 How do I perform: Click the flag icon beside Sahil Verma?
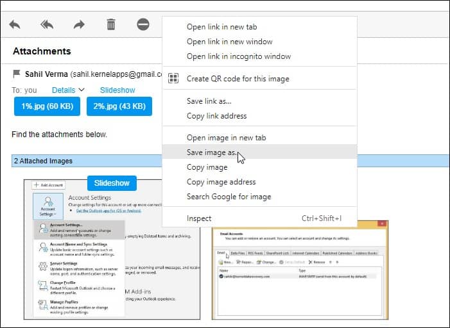point(17,74)
